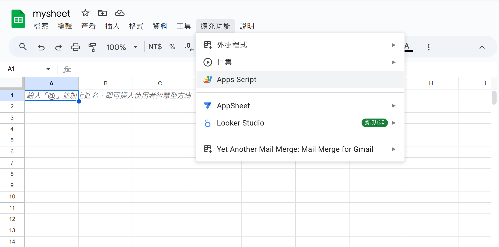Click the move-to-folder icon
This screenshot has width=499, height=247.
pos(102,13)
